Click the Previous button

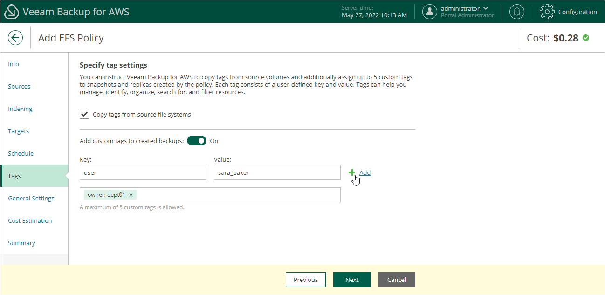tap(306, 280)
